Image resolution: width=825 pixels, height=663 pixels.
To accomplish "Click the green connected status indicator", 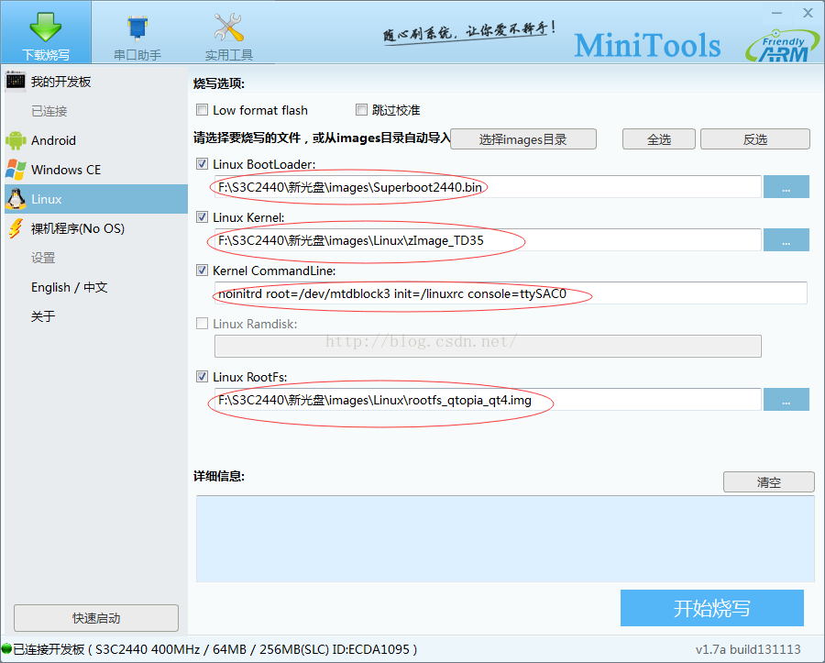I will pos(6,649).
